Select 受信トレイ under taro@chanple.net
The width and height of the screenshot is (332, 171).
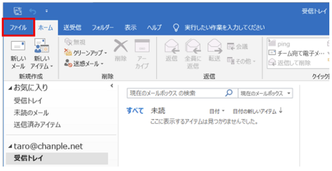pos(57,158)
